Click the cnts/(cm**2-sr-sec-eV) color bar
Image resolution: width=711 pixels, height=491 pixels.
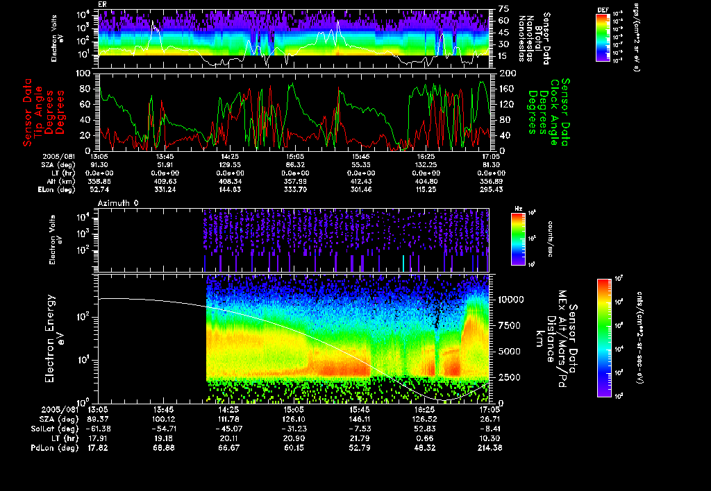coord(604,338)
